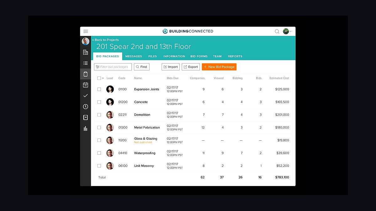This screenshot has height=211, width=376.
Task: Select the Bid Packages tab
Action: 107,56
